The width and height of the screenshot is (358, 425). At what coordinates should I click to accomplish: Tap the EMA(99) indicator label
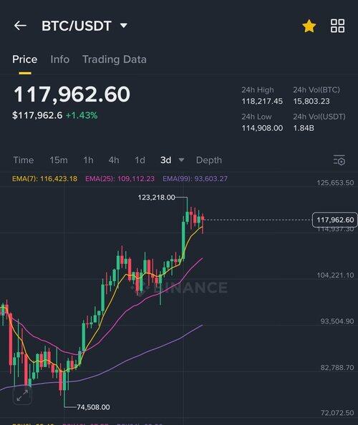tap(195, 179)
